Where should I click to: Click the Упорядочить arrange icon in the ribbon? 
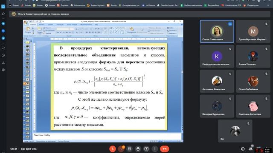tap(131, 30)
